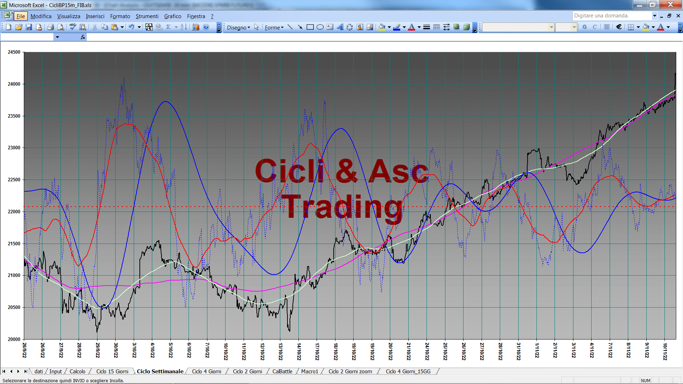Open the Chart Wizard icon
Image resolution: width=683 pixels, height=384 pixels.
[196, 27]
